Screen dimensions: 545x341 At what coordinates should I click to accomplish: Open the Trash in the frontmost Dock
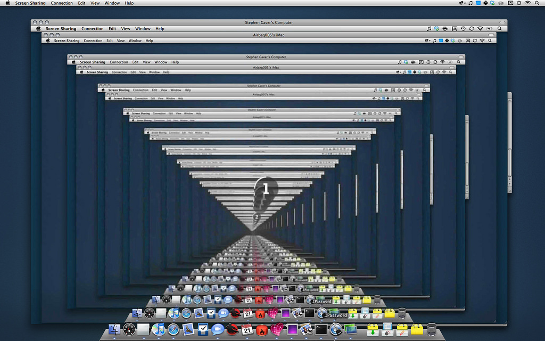(432, 329)
